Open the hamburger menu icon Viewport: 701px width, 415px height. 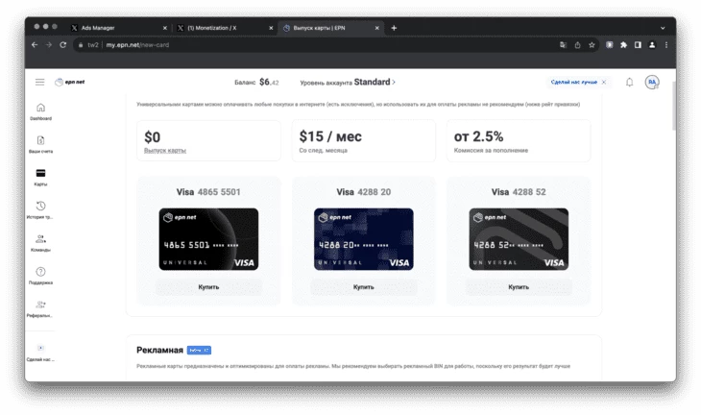tap(39, 82)
